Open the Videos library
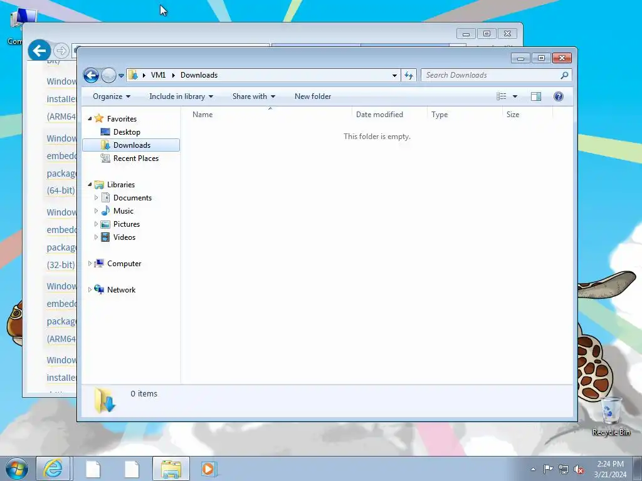The image size is (642, 481). (124, 237)
